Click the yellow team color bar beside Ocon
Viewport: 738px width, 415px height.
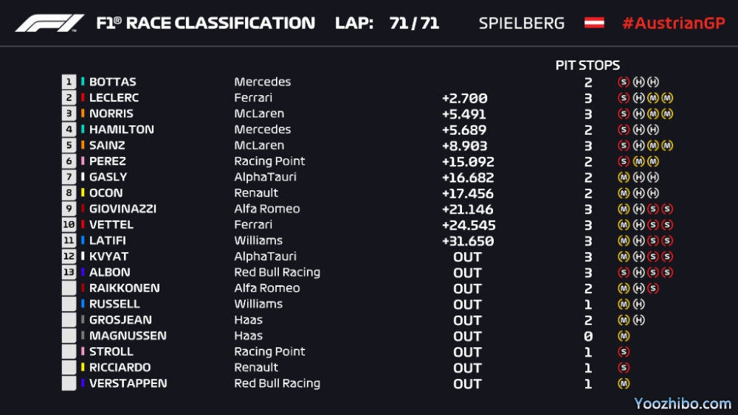click(83, 193)
